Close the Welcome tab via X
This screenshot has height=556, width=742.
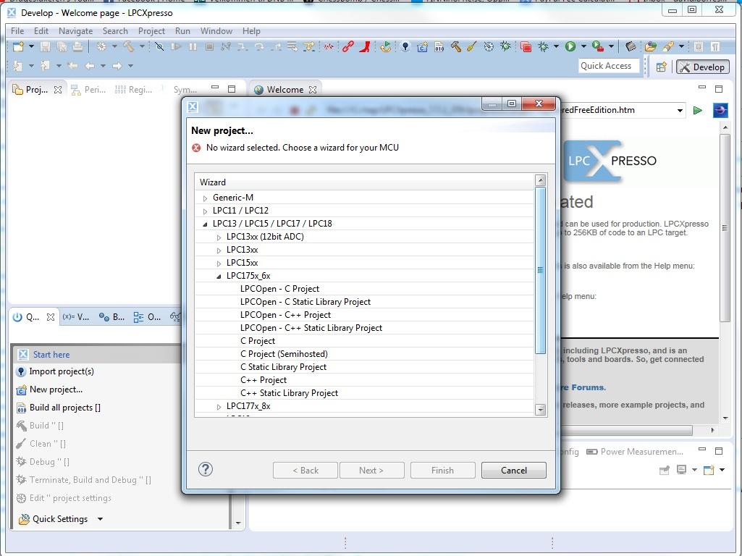click(x=313, y=90)
